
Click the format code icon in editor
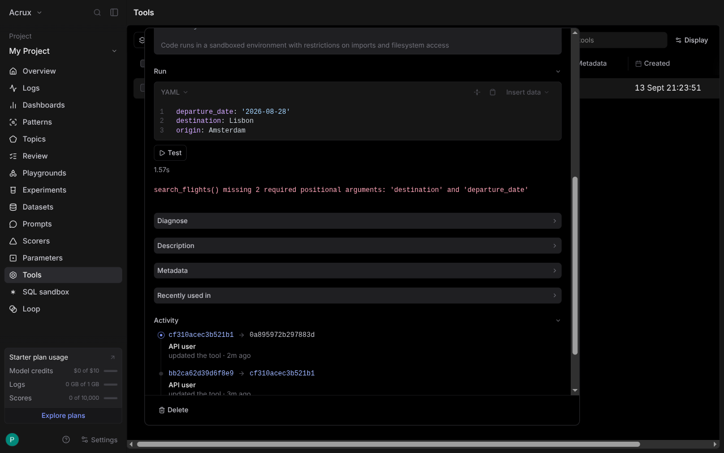(x=477, y=92)
